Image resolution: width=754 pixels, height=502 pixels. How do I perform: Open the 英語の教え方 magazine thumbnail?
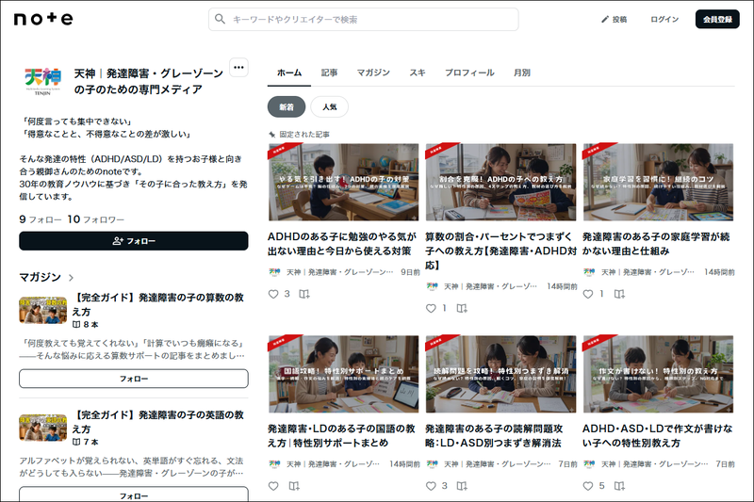(42, 427)
